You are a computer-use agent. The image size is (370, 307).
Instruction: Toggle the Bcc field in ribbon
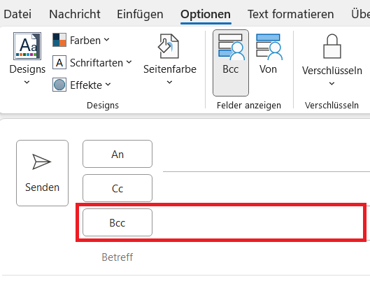231,63
